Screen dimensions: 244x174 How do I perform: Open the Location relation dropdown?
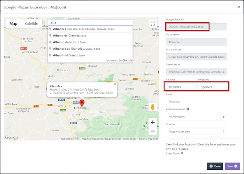click(196, 117)
